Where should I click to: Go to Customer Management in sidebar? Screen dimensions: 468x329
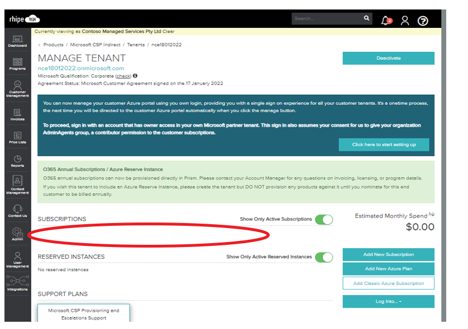[18, 89]
